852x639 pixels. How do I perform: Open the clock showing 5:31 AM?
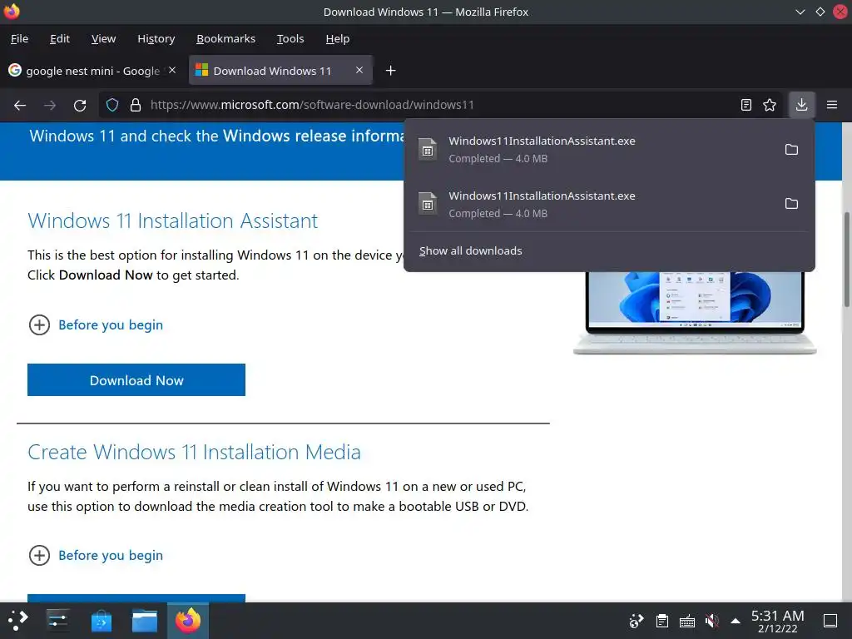[x=778, y=621]
